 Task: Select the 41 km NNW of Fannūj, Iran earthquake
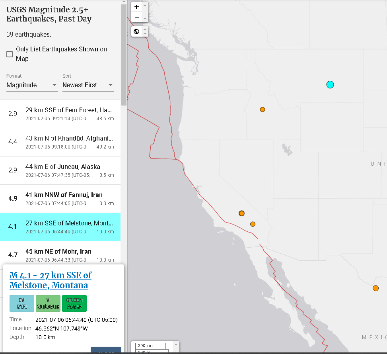click(x=60, y=199)
